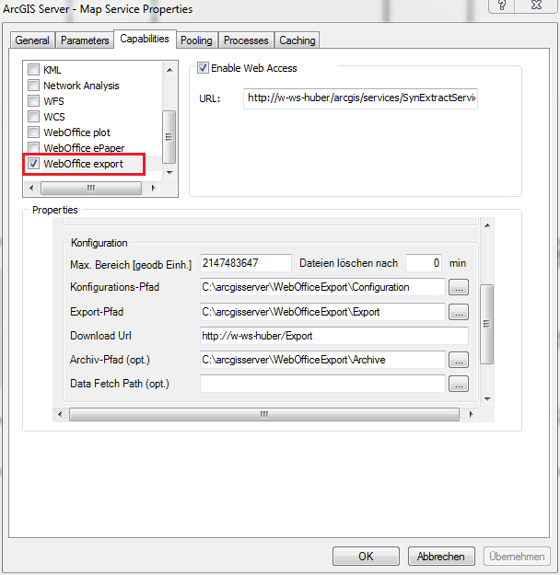The width and height of the screenshot is (560, 575).
Task: Open the General tab
Action: click(x=32, y=40)
